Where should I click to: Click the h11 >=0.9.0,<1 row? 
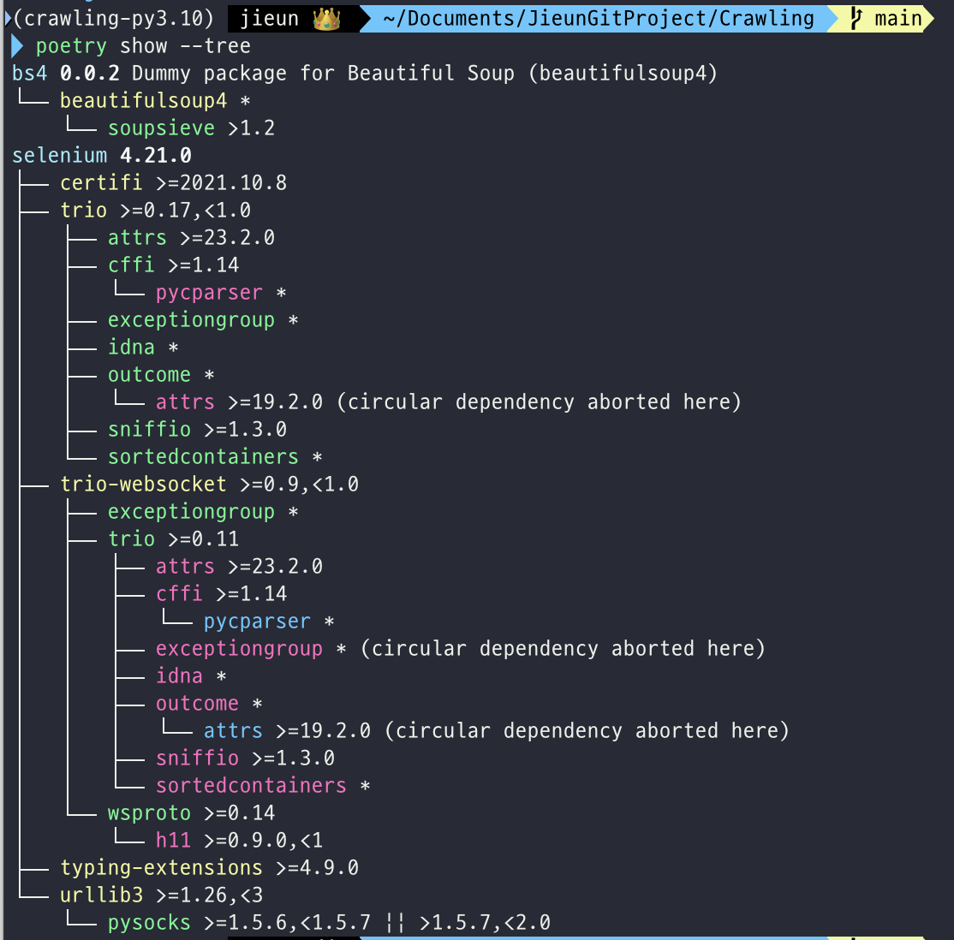pos(239,840)
